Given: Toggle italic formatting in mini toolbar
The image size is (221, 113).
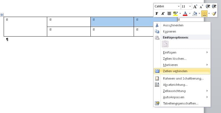Looking at the screenshot, I should (163, 14).
